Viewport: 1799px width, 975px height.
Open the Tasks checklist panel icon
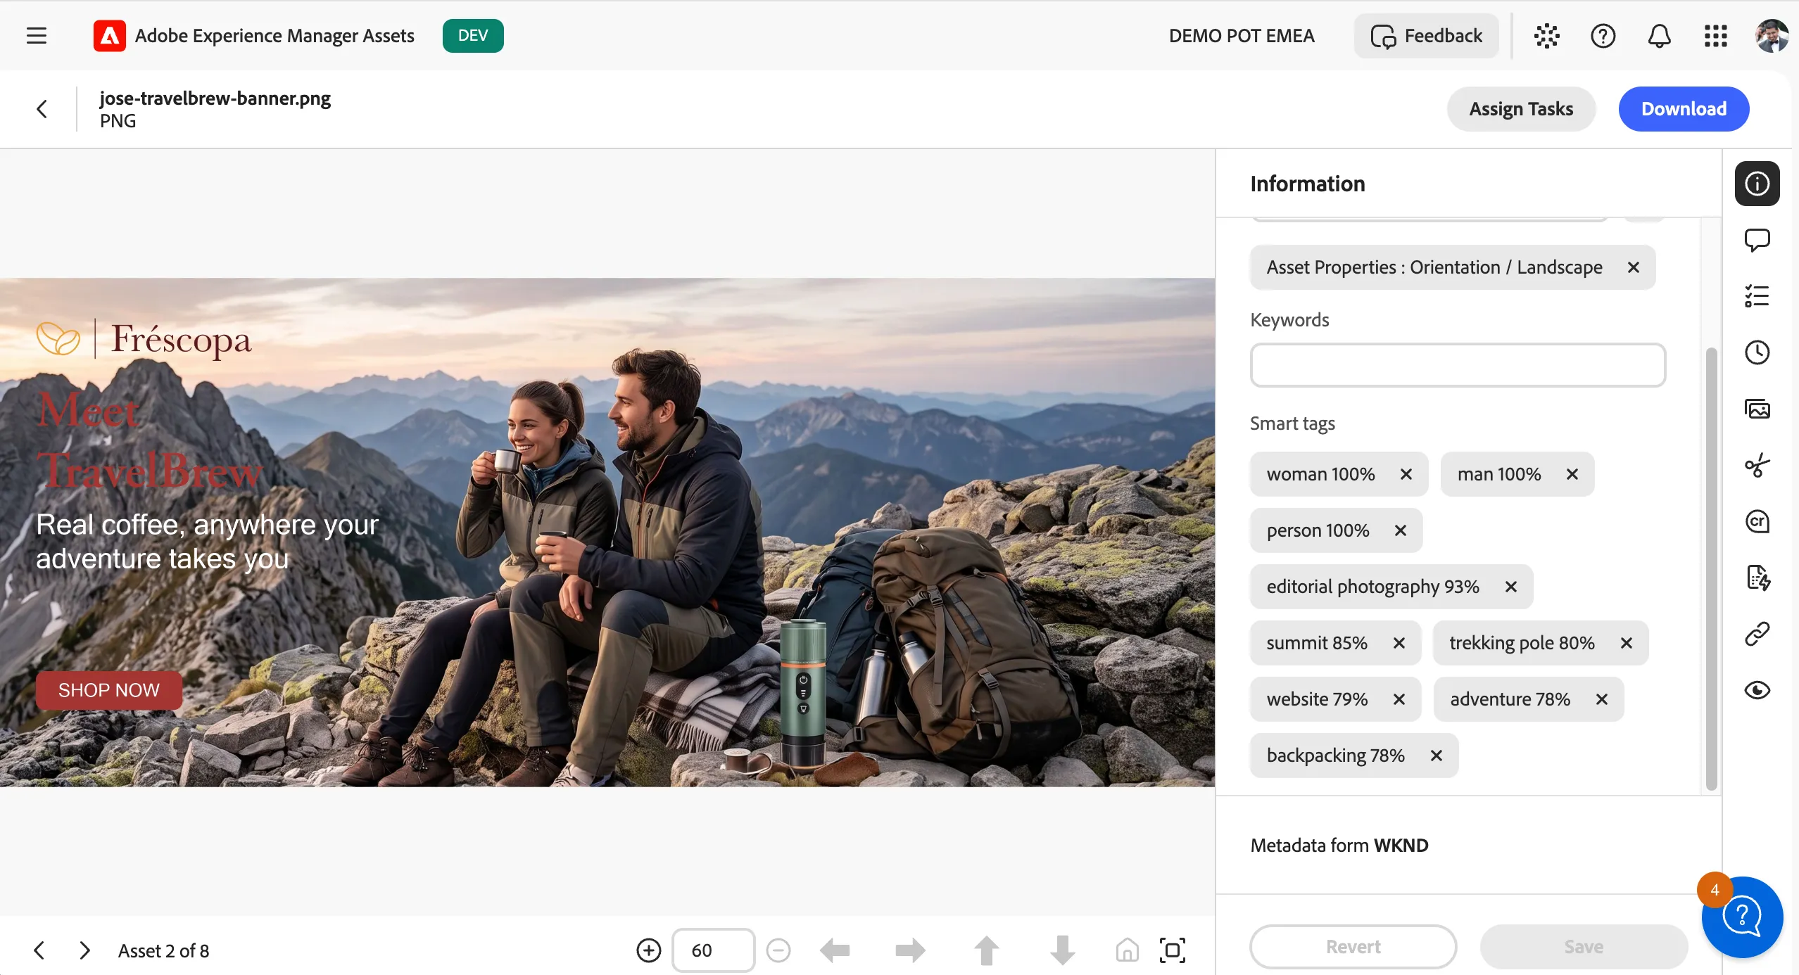pos(1757,296)
